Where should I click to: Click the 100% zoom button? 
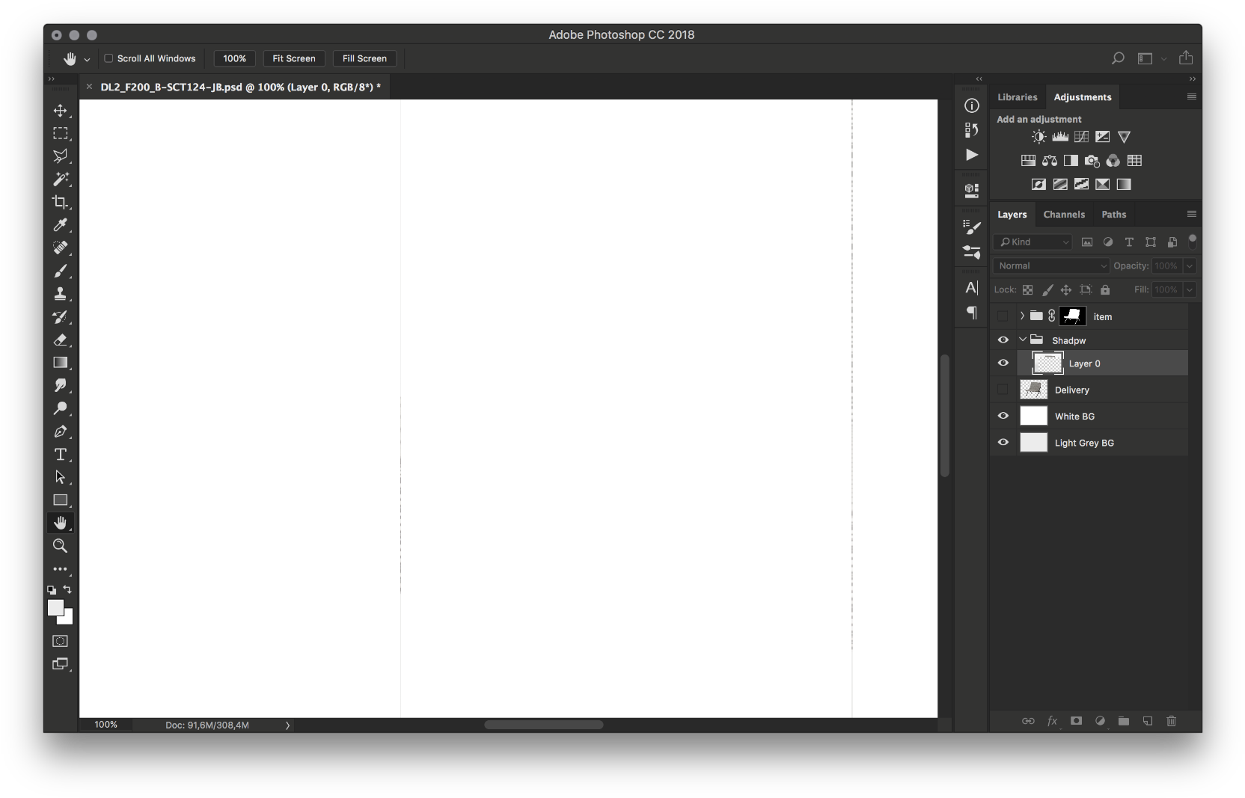(x=235, y=58)
